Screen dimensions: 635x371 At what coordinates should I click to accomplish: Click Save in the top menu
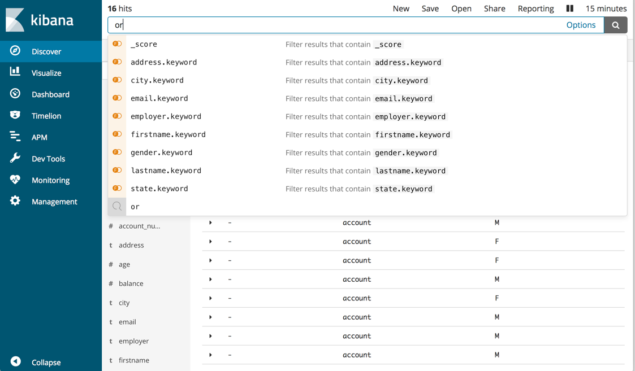point(430,8)
